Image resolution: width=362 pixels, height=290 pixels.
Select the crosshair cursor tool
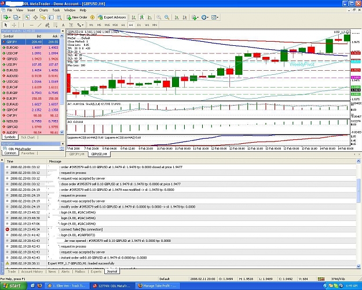(x=14, y=25)
